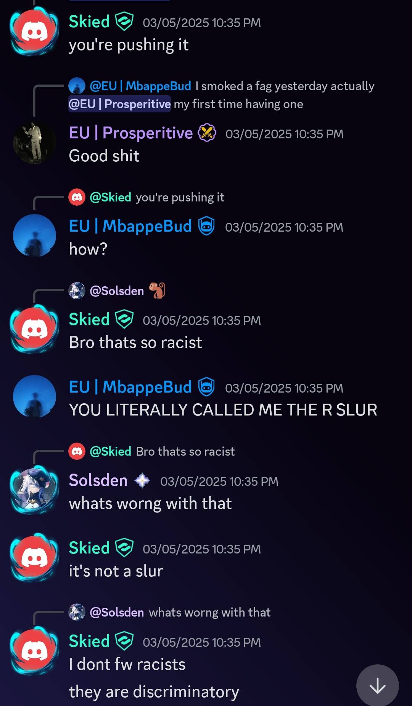Viewport: 412px width, 706px height.
Task: Open the @EU | Prosperitive mention in reply
Action: [x=119, y=104]
